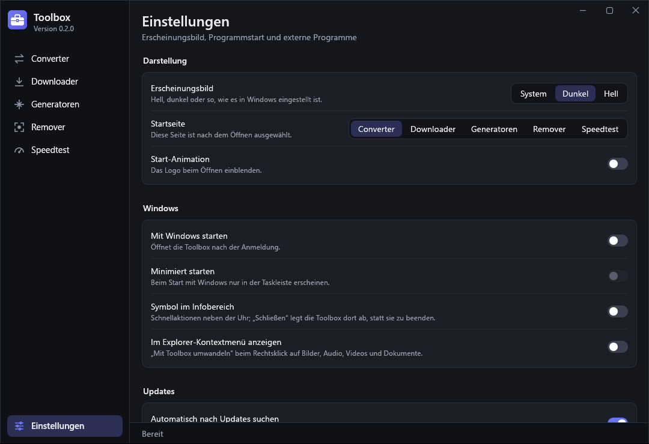The width and height of the screenshot is (649, 444).
Task: Click the Bereit status text
Action: tap(152, 434)
